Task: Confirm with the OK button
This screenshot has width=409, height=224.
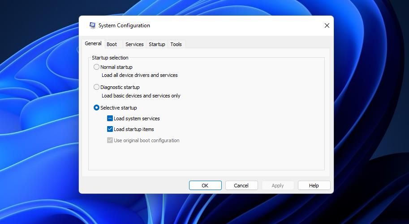Action: 205,186
